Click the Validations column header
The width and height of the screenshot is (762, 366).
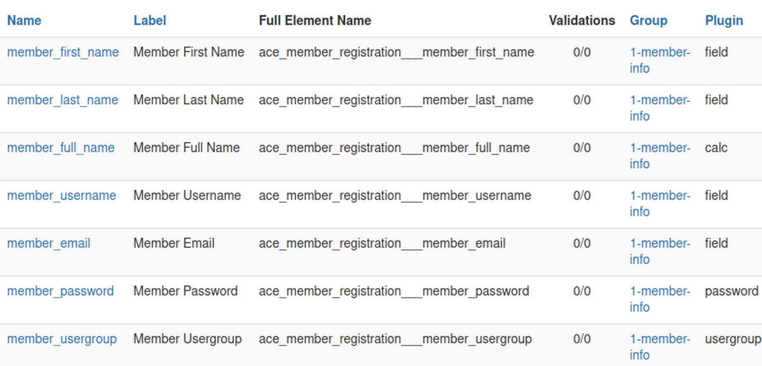(x=582, y=20)
